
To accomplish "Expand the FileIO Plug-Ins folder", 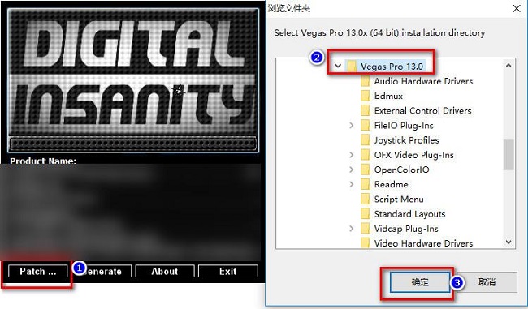I will point(352,126).
